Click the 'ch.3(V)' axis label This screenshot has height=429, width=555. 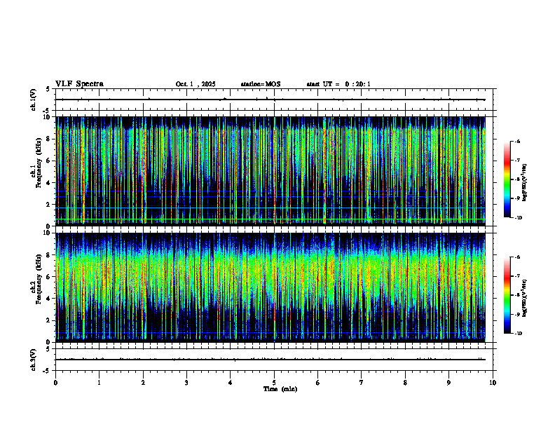pyautogui.click(x=33, y=360)
